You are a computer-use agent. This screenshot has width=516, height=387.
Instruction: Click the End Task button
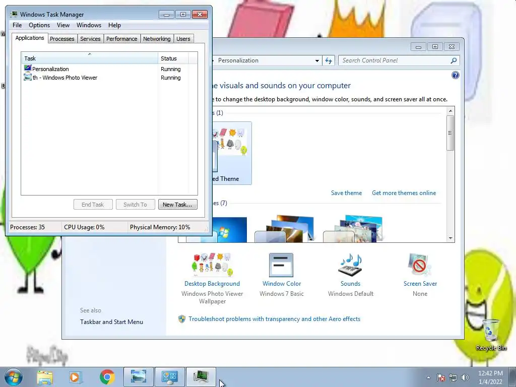tap(93, 205)
